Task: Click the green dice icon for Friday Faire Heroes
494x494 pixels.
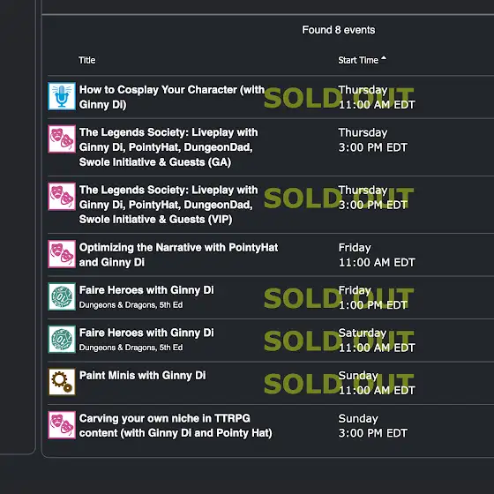Action: pyautogui.click(x=62, y=296)
